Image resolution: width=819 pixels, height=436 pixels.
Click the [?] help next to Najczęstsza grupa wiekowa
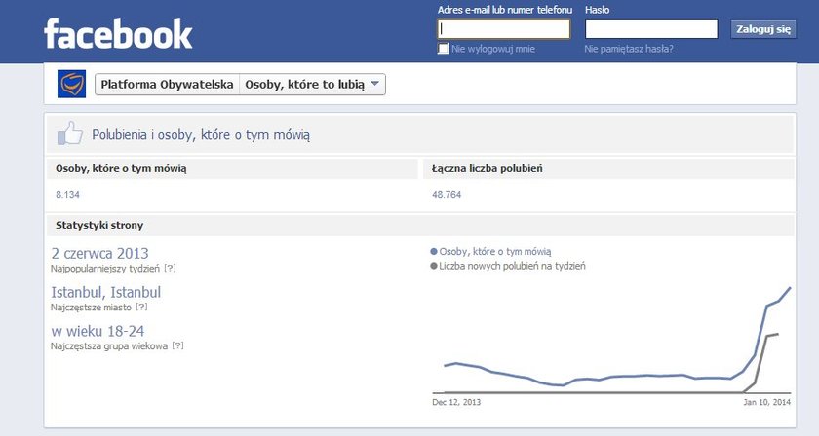pyautogui.click(x=176, y=345)
